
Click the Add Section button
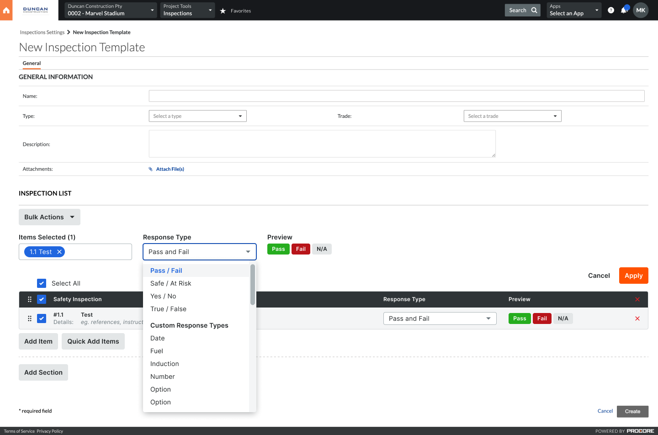pos(43,372)
